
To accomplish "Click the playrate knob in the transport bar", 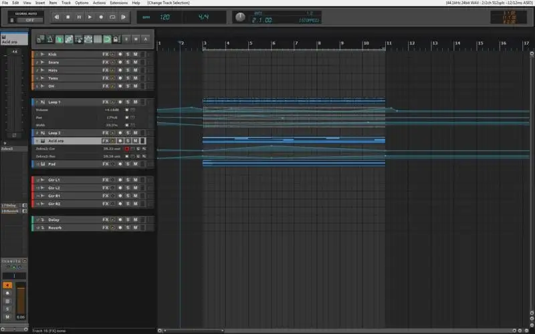I will [240, 17].
